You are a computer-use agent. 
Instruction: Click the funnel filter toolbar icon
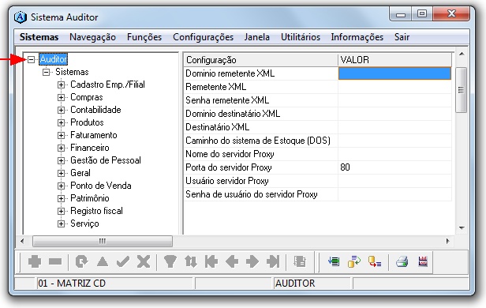click(x=170, y=261)
